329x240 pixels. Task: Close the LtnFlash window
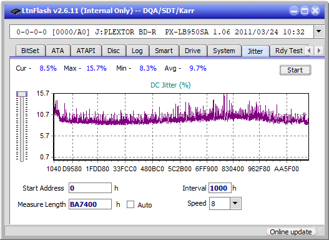coord(315,11)
